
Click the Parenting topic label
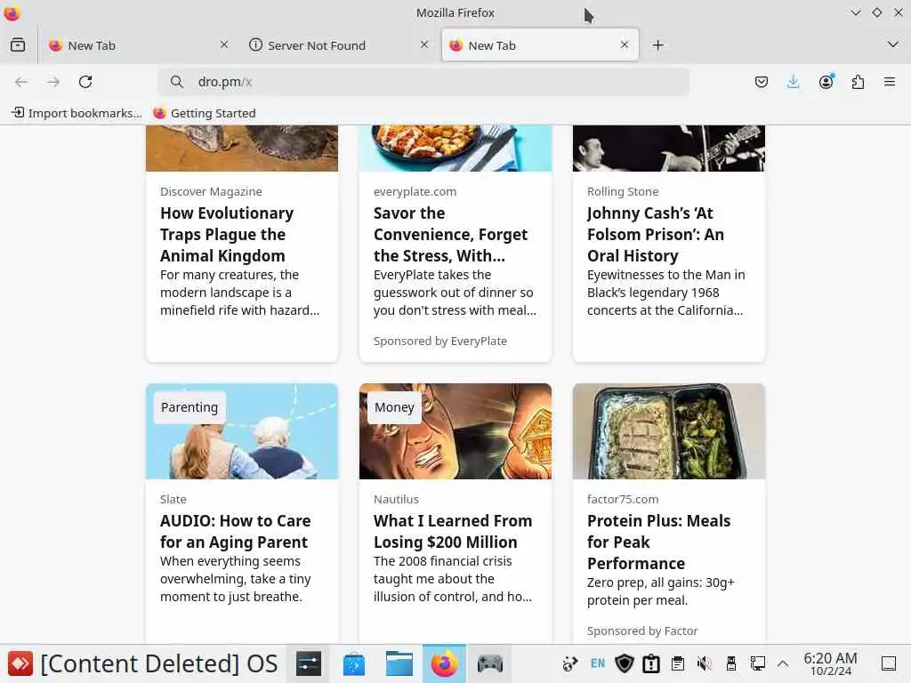click(189, 407)
